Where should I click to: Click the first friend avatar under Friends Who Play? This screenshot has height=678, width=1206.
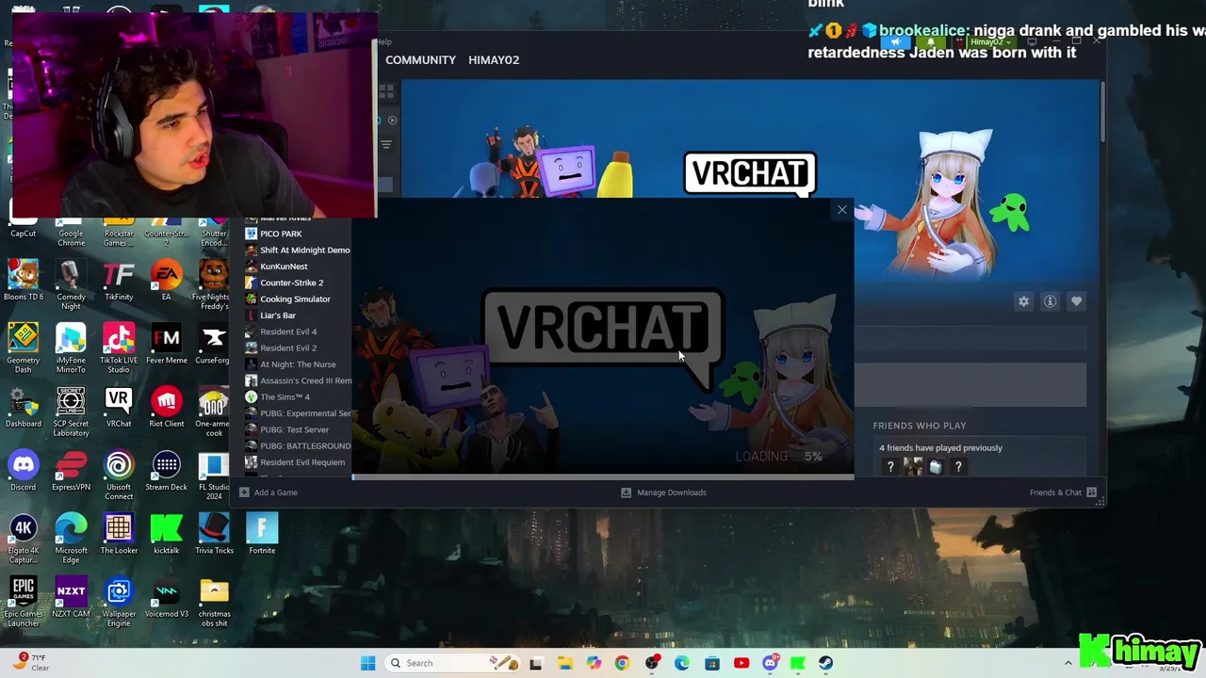point(889,466)
